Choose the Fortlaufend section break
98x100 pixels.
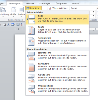57,67
